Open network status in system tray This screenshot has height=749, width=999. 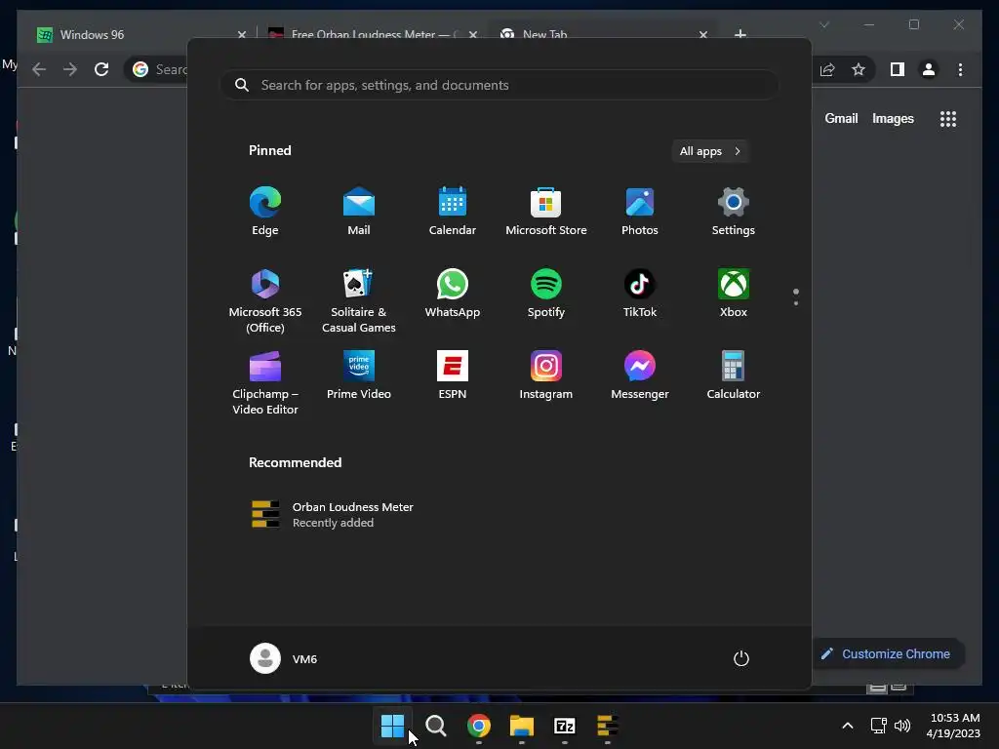[x=879, y=726]
